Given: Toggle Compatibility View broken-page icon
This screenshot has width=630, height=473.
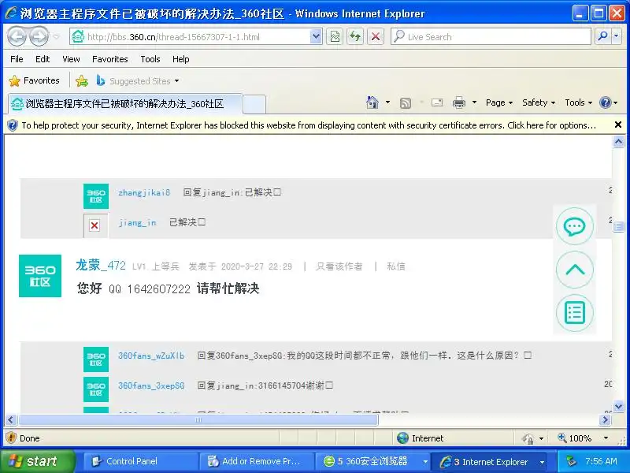Looking at the screenshot, I should [335, 36].
